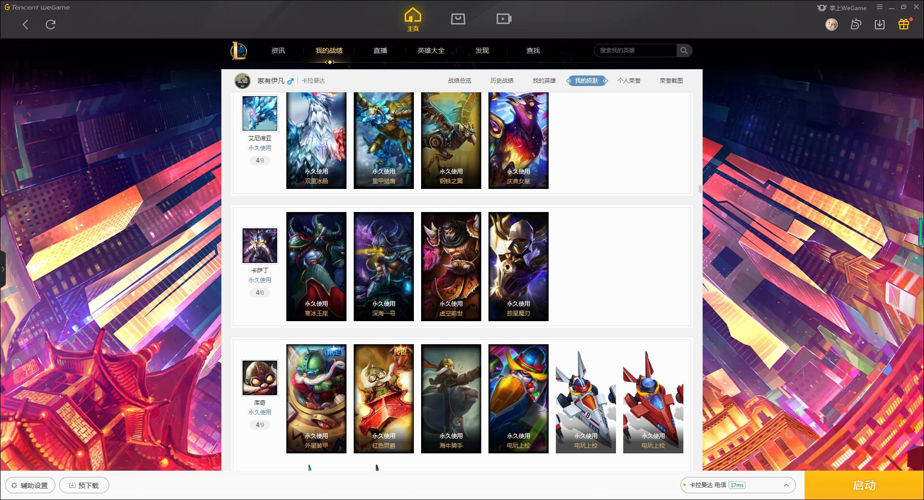Click the 卡拉曼达 server label in header

313,81
